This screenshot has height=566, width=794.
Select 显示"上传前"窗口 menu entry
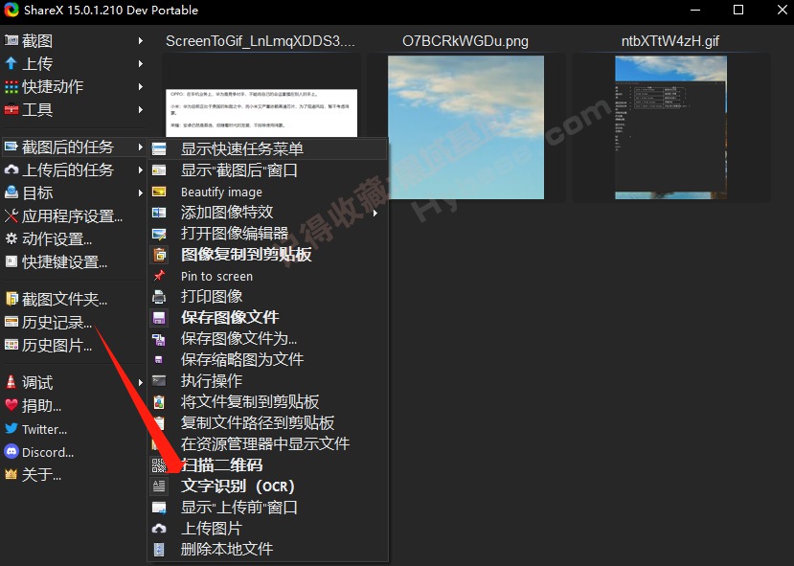pos(268,508)
